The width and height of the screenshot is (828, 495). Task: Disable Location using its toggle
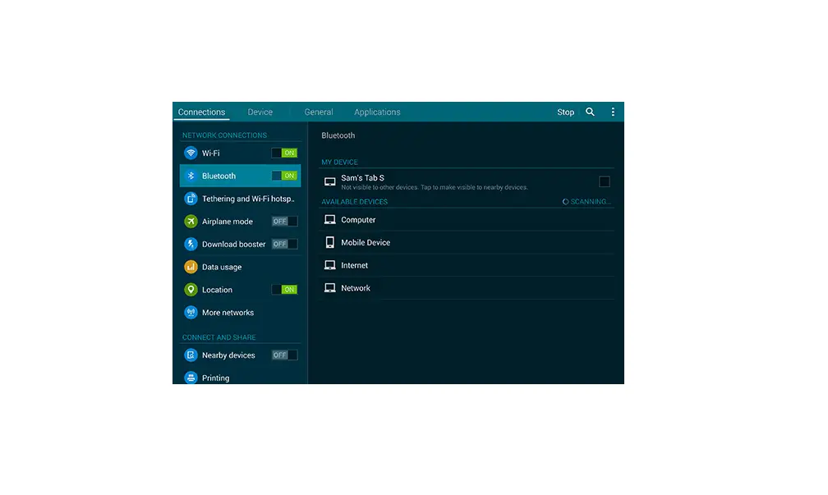[283, 289]
